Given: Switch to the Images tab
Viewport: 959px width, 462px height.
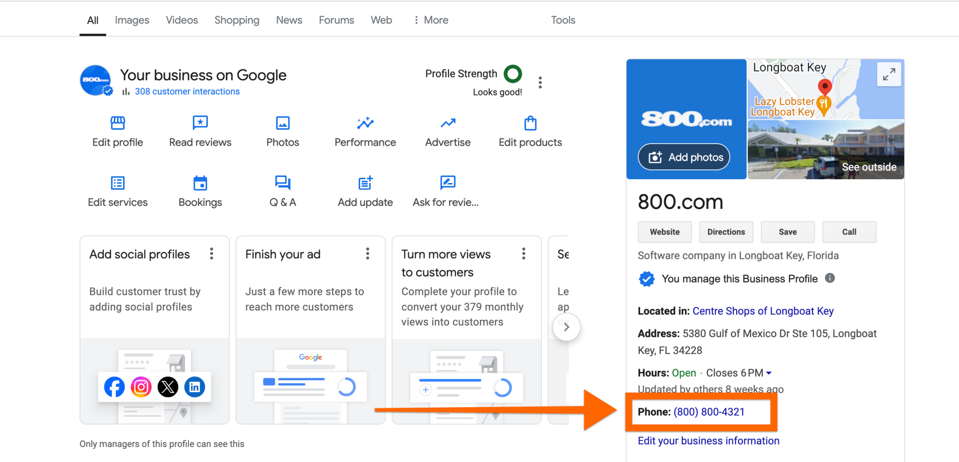Looking at the screenshot, I should click(132, 20).
